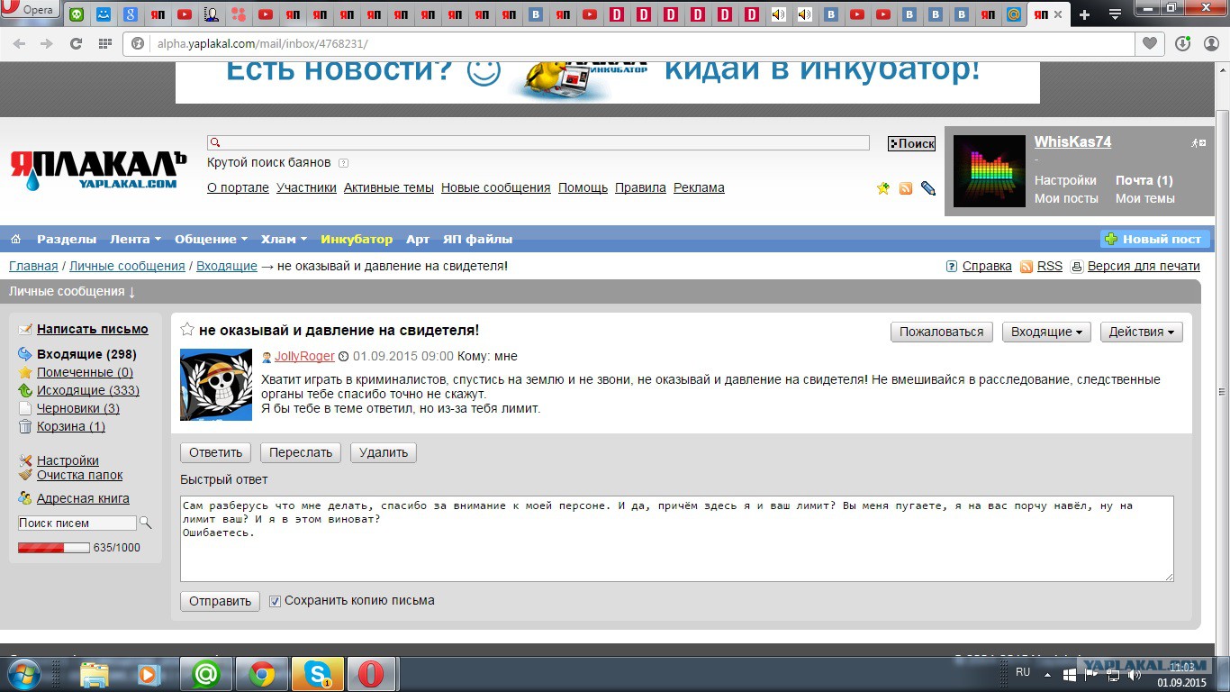Open Google Chrome from taskbar
The image size is (1230, 692).
click(x=262, y=674)
